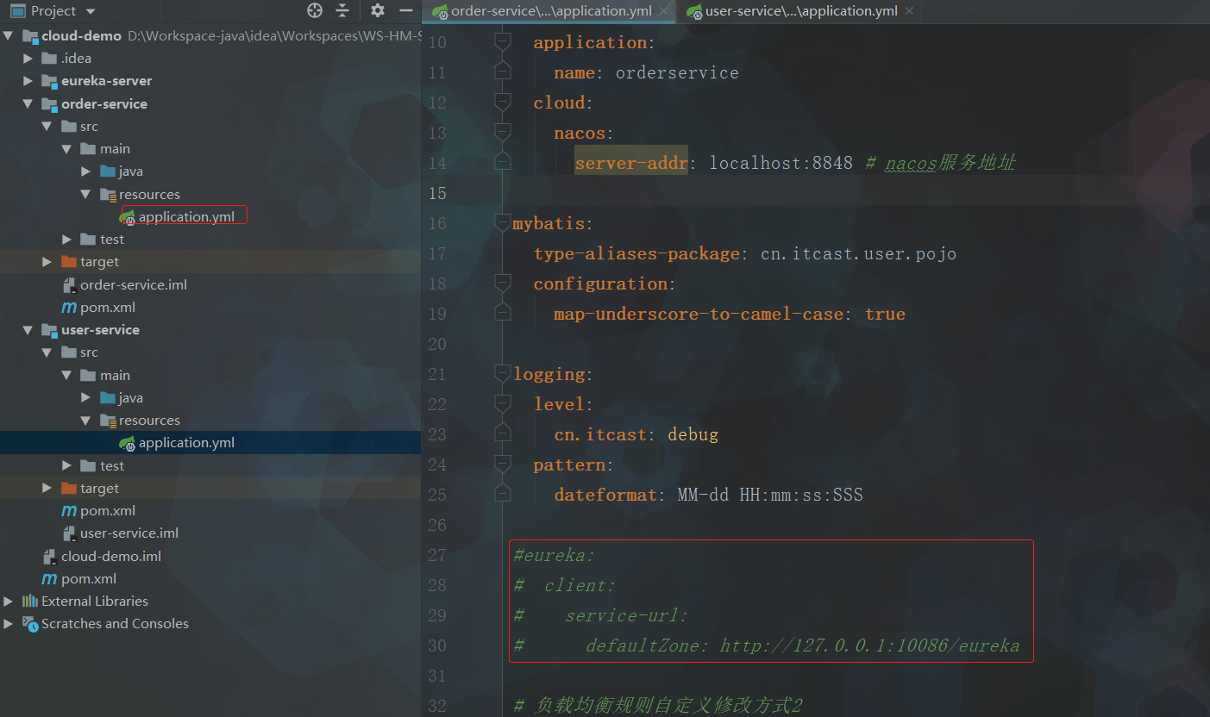This screenshot has width=1210, height=717.
Task: Select the cloud-demo.iml file icon
Action: pos(50,557)
